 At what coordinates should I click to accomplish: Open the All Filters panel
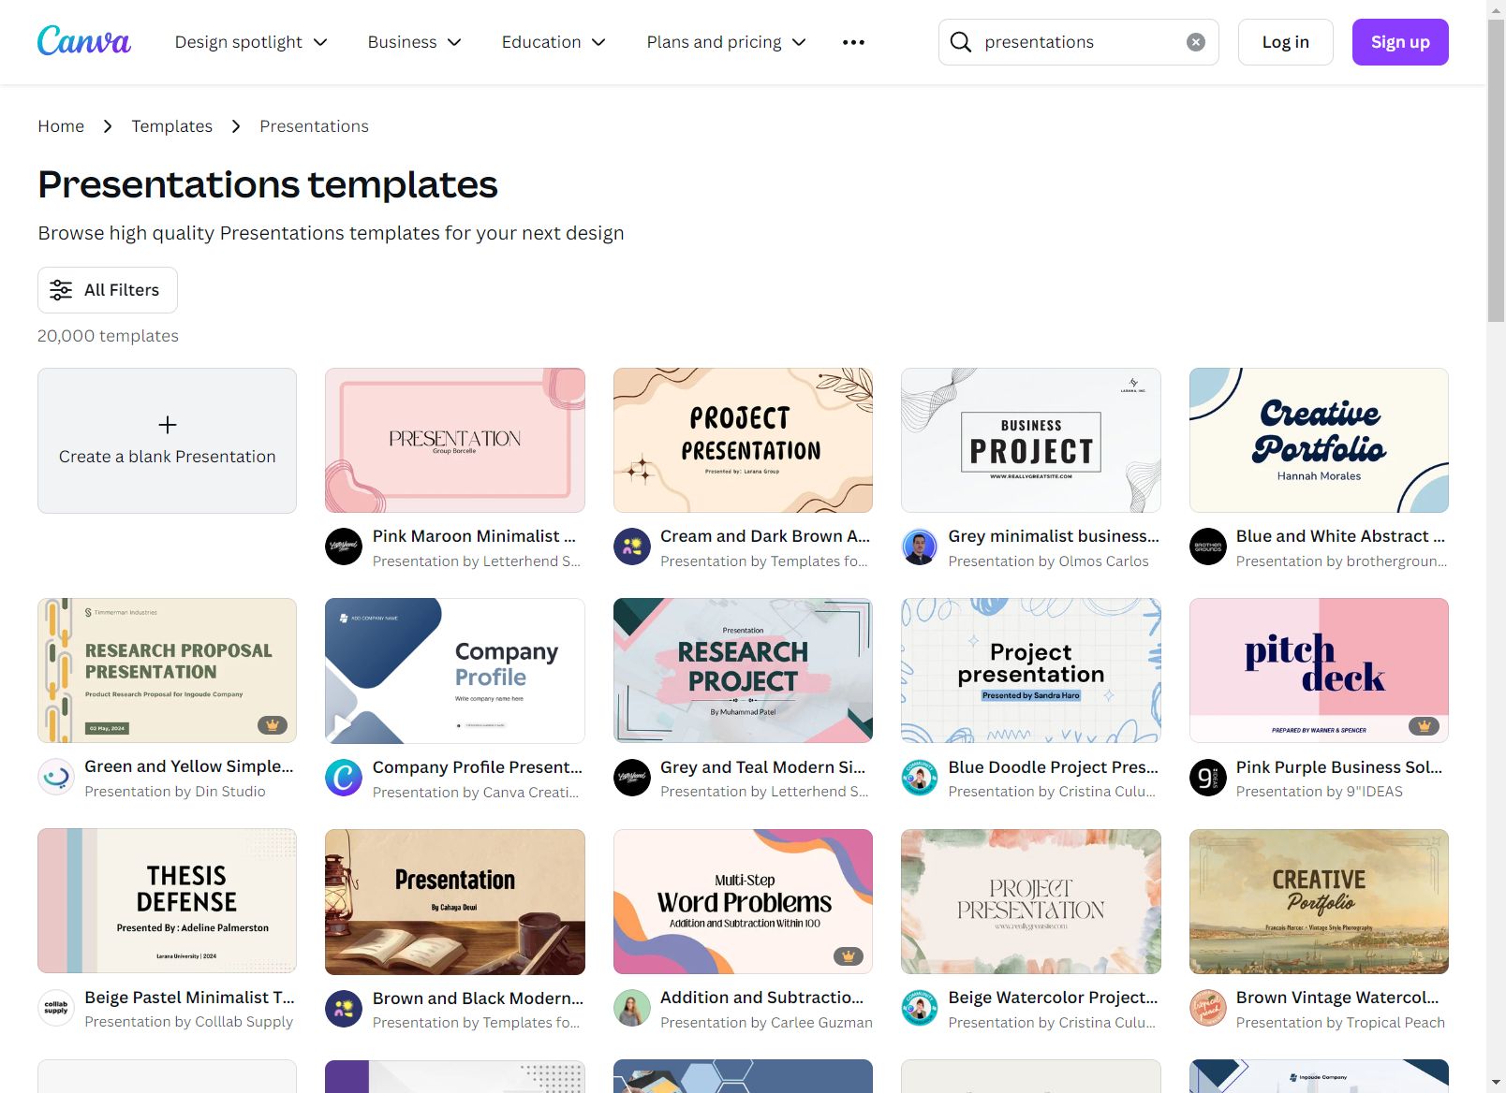tap(108, 290)
